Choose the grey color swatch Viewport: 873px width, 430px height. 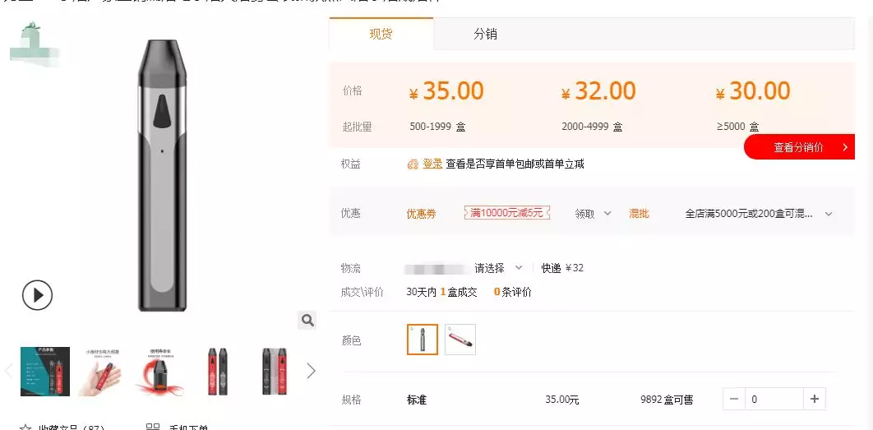423,340
